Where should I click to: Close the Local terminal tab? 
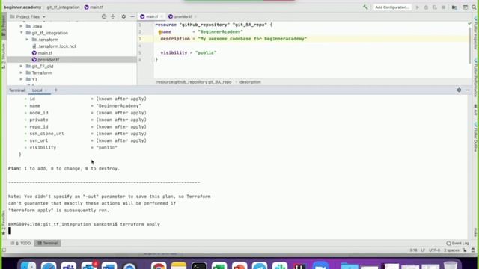tap(46, 90)
